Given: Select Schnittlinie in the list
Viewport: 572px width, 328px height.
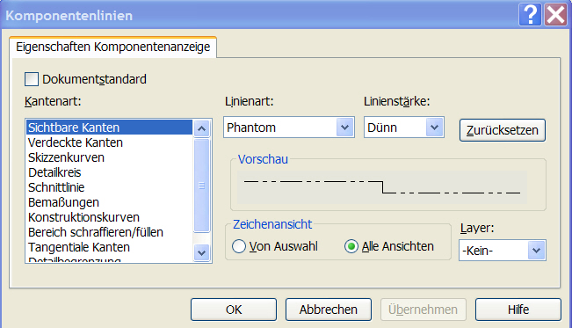Looking at the screenshot, I should 109,187.
